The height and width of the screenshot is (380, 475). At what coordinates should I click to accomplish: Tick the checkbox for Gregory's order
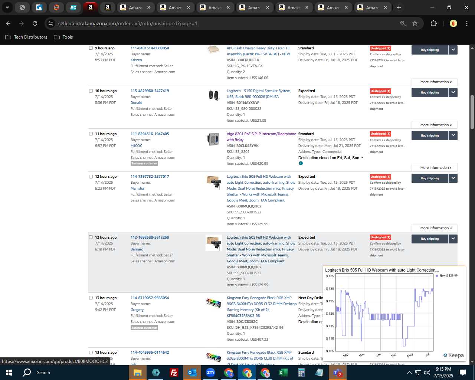(x=91, y=298)
